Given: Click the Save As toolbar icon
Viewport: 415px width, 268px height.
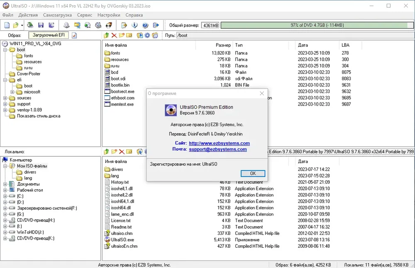Looking at the screenshot, I should [51, 25].
